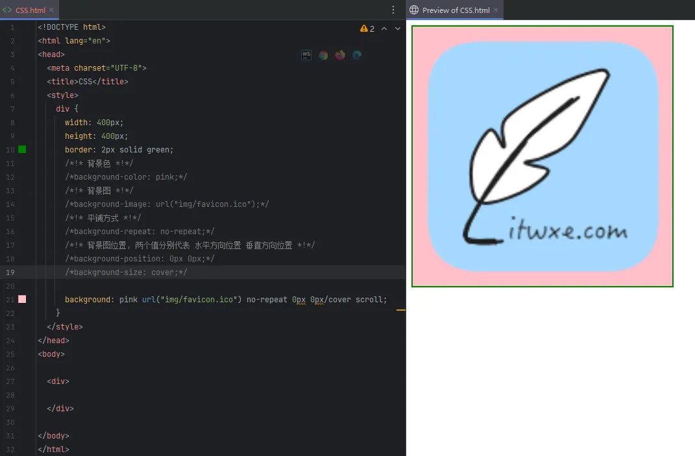695x456 pixels.
Task: Click the warning triangle inspection indicator
Action: pyautogui.click(x=364, y=29)
